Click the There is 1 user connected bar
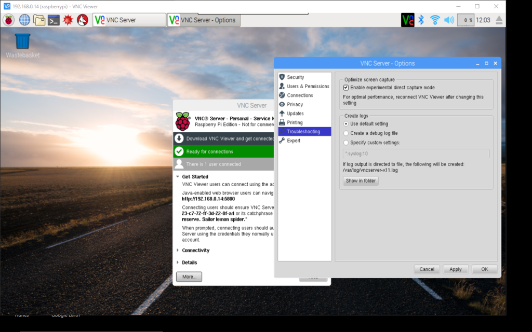532x332 pixels. pyautogui.click(x=223, y=164)
